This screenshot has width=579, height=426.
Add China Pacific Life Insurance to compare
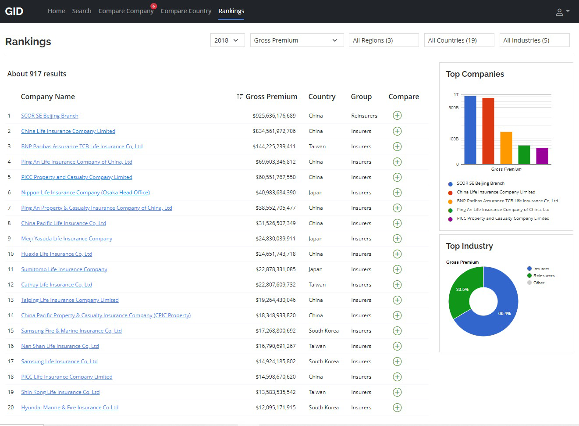click(x=397, y=223)
